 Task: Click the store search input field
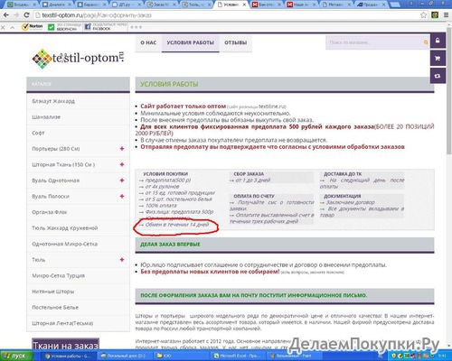[374, 42]
